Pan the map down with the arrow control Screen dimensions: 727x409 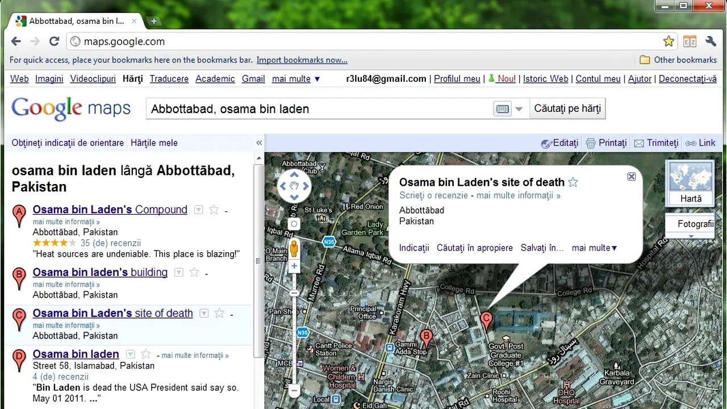[294, 197]
